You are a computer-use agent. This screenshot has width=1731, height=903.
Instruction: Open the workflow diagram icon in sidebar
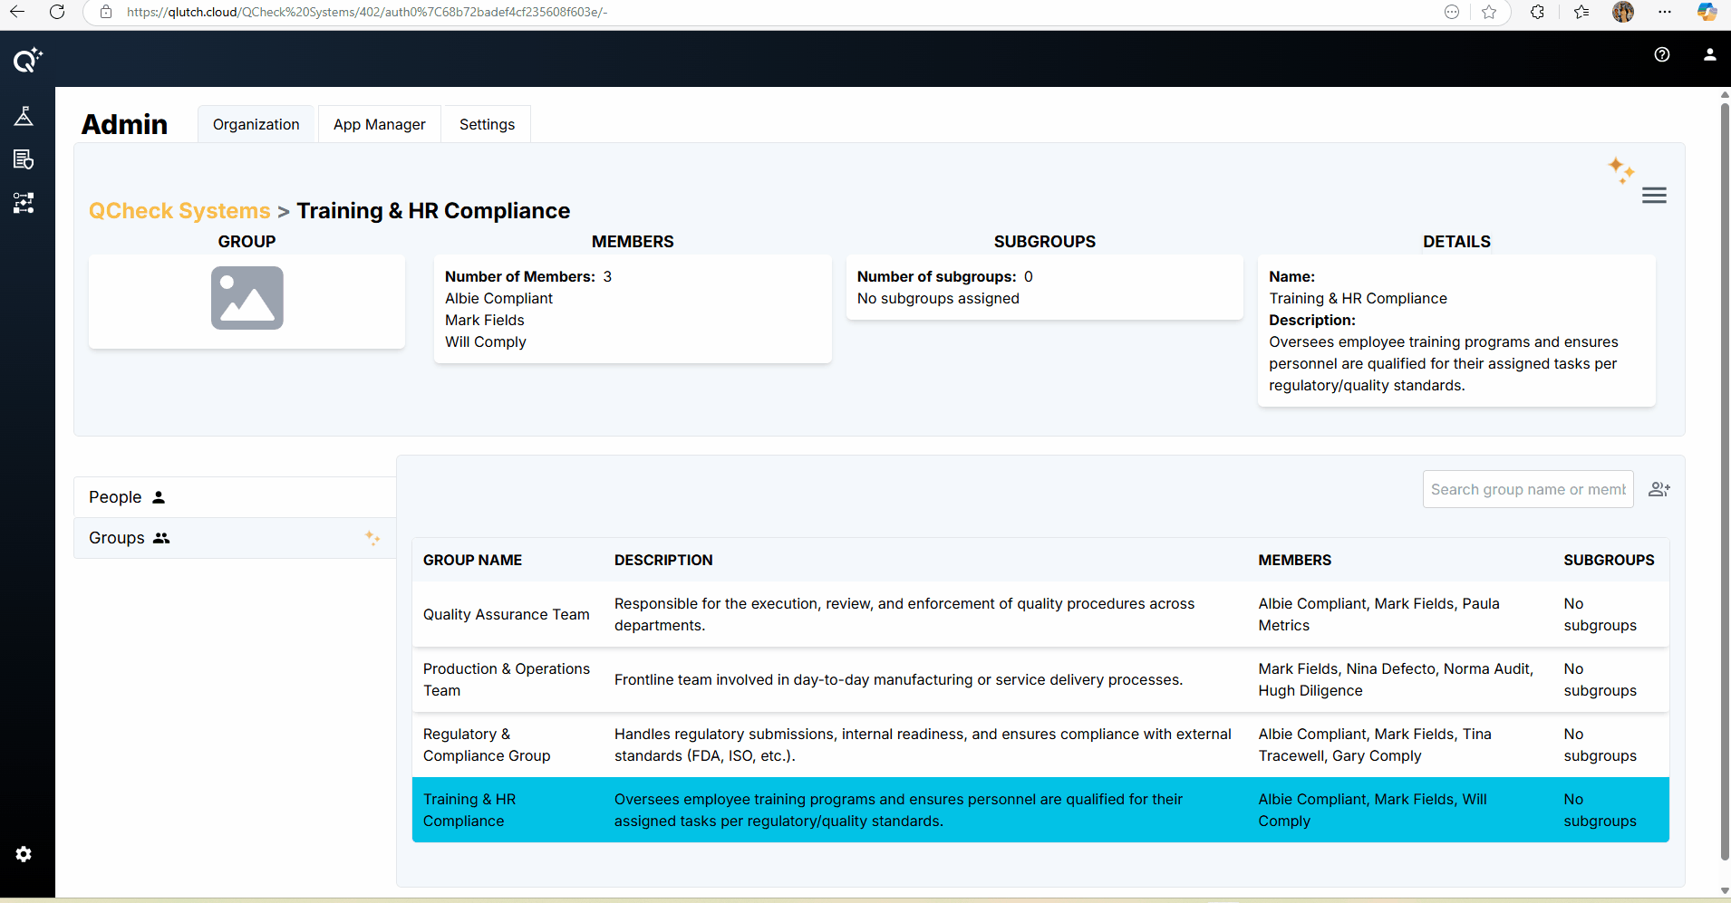pyautogui.click(x=24, y=203)
